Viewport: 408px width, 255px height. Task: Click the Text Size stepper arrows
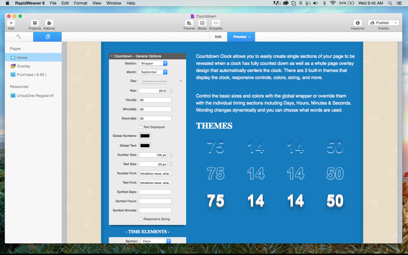pyautogui.click(x=171, y=164)
